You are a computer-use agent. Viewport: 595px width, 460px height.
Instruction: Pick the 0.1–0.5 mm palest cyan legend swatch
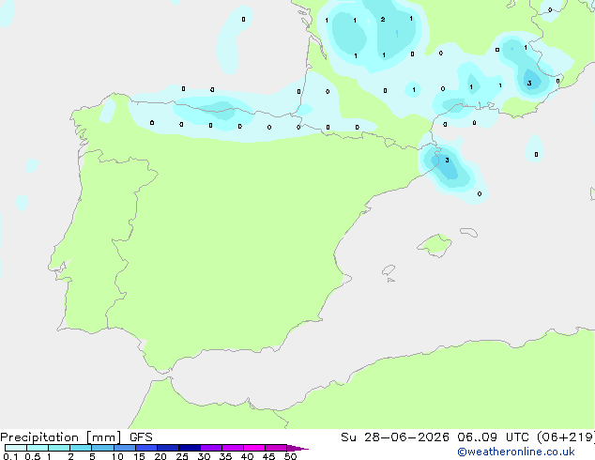pos(16,448)
